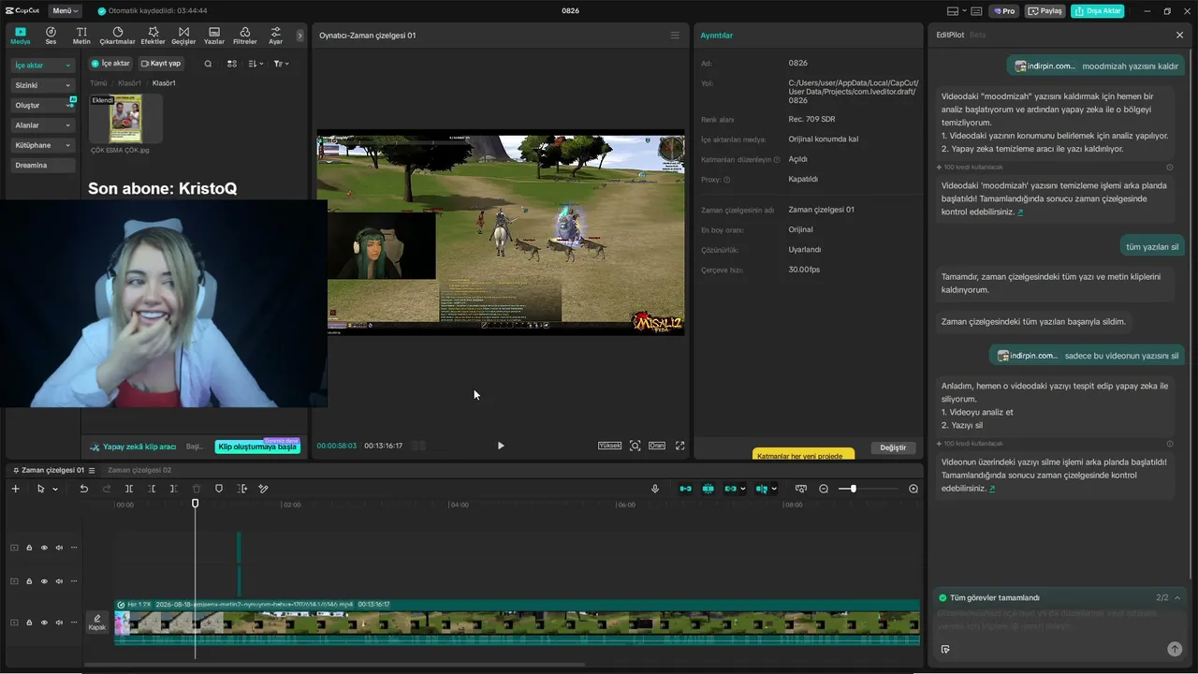
Task: Start voice recording with the microphone icon
Action: click(655, 489)
